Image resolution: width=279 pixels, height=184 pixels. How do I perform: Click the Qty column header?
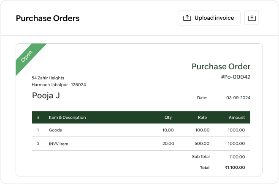click(x=168, y=118)
